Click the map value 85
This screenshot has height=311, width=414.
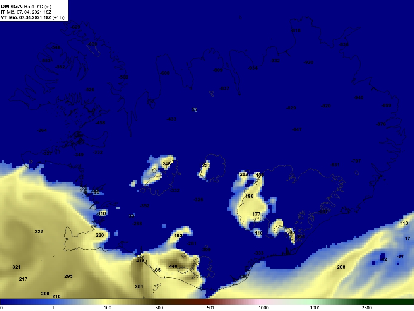(x=158, y=270)
